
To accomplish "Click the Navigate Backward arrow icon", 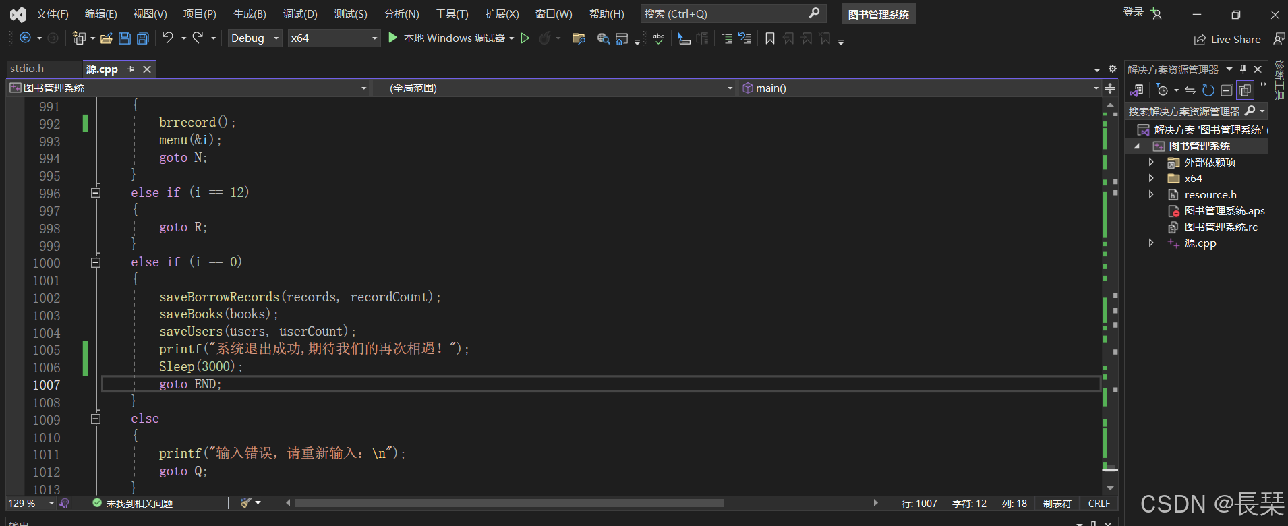I will pyautogui.click(x=25, y=38).
